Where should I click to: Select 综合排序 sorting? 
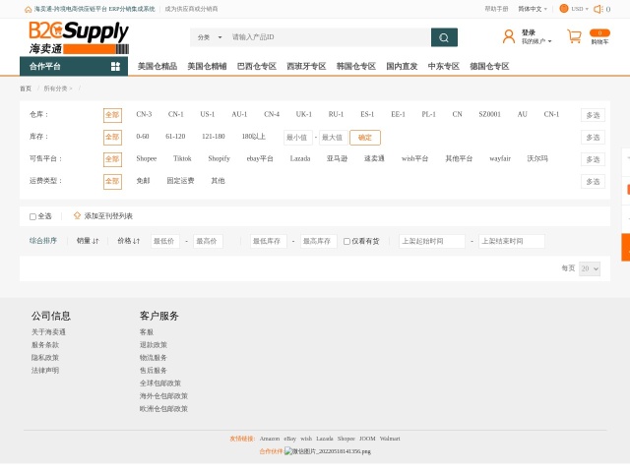click(x=43, y=241)
